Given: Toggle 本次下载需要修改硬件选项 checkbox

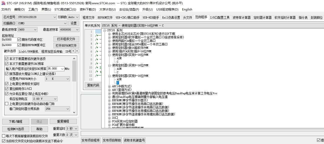Looking at the screenshot, I should point(7,59).
